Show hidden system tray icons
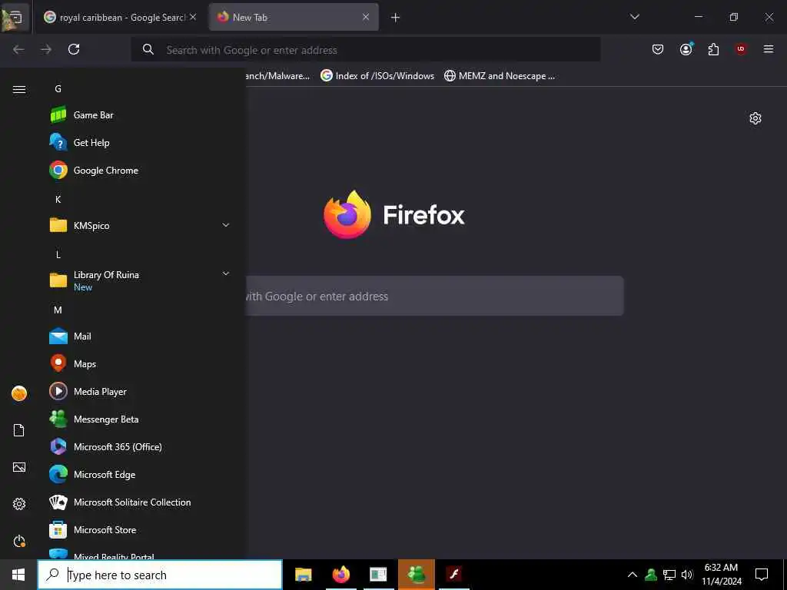Viewport: 787px width, 590px height. 633,575
